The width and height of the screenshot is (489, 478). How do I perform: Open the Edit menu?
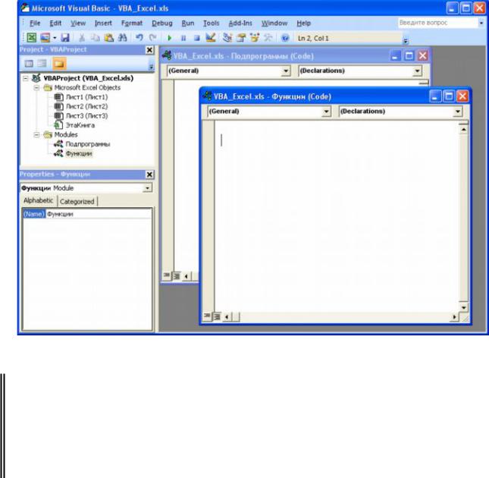coord(55,23)
